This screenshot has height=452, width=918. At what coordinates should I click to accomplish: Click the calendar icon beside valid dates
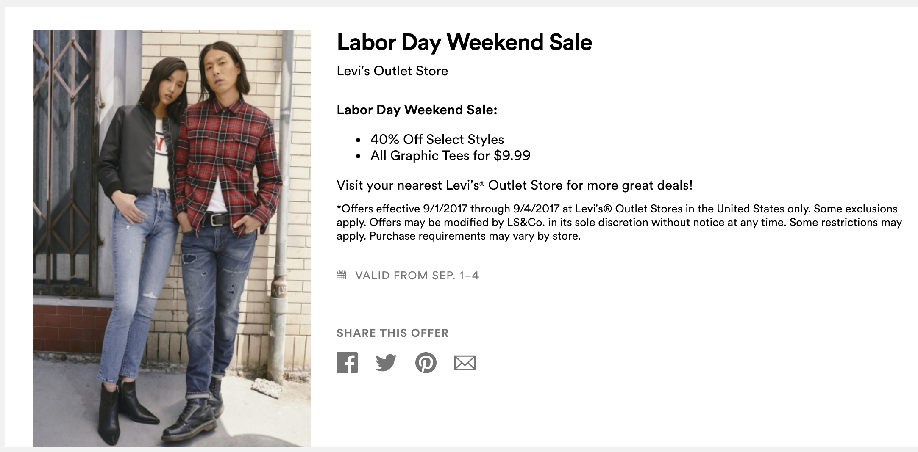point(341,275)
